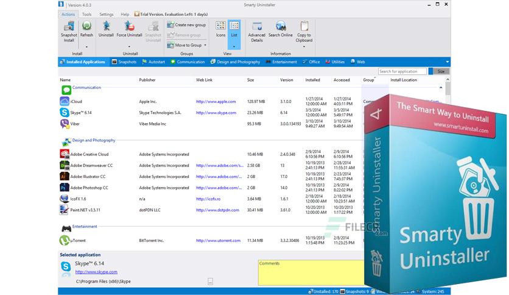Sort by Installed column header

coord(312,80)
